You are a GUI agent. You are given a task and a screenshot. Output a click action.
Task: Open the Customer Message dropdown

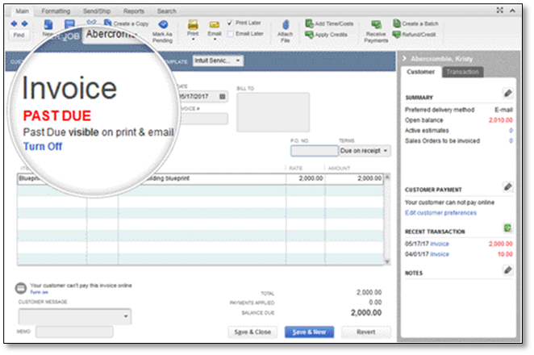pyautogui.click(x=75, y=316)
